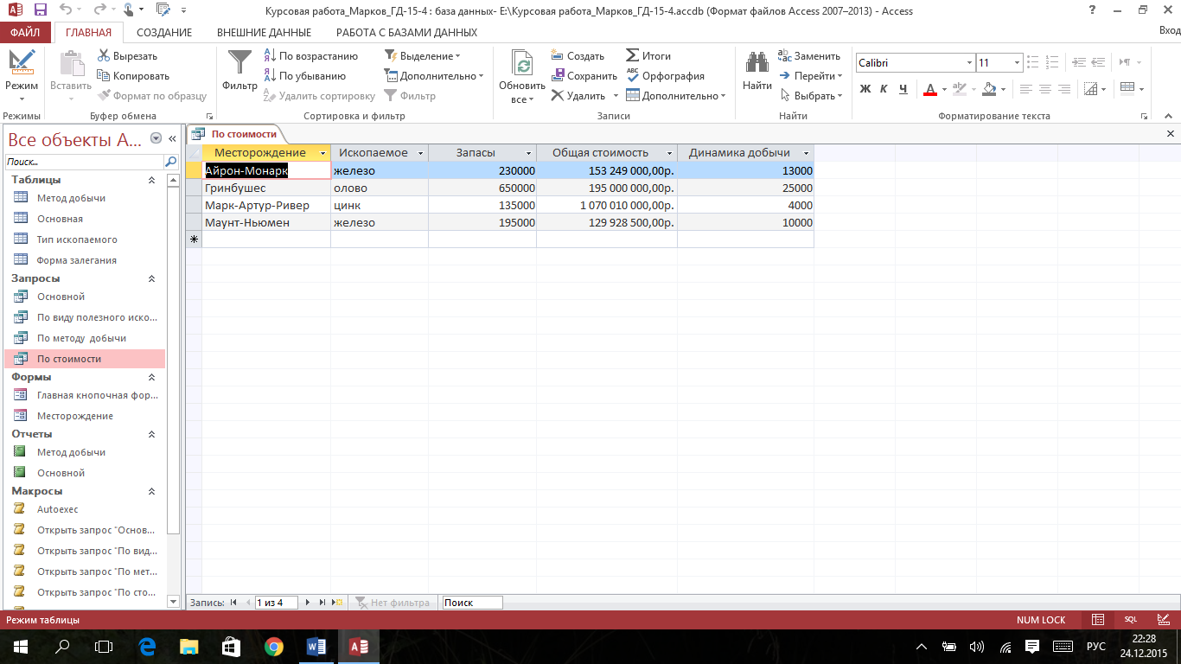The width and height of the screenshot is (1181, 664).
Task: Collapse the Таблицы group
Action: 151,180
